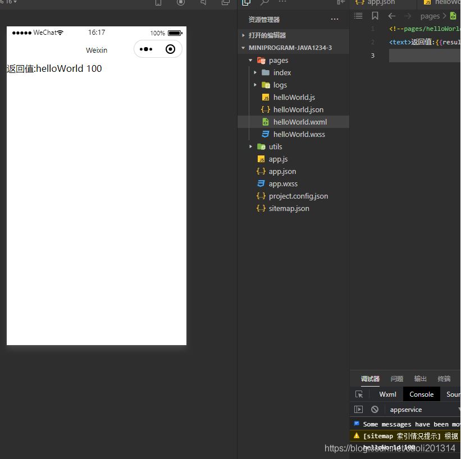Expand the index folder
Viewport: 461px width, 459px height.
click(255, 72)
